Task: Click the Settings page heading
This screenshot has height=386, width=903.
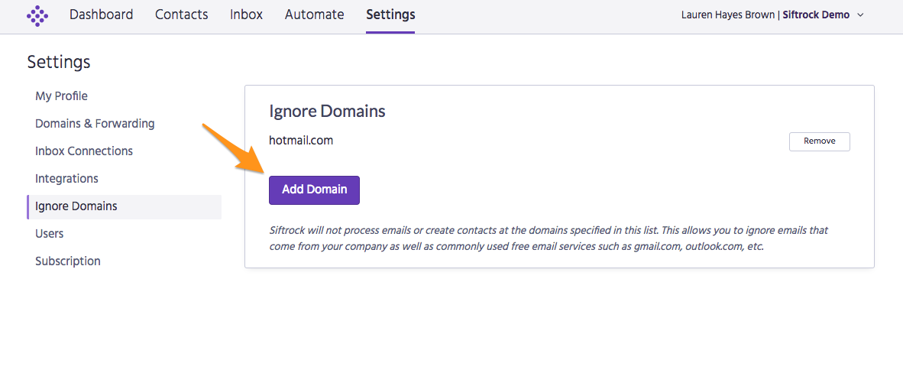Action: click(x=59, y=62)
